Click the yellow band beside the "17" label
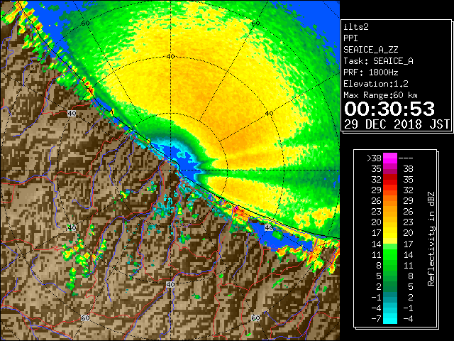The image size is (454, 341). [x=390, y=233]
